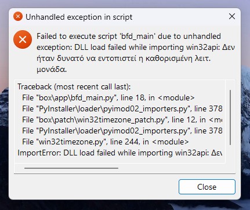Select the bfd_main.py line 18 traceback entry
Viewport: 250px width, 210px height.
(108, 97)
